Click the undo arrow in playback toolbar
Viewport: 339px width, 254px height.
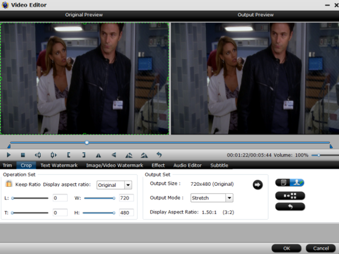tap(159, 155)
